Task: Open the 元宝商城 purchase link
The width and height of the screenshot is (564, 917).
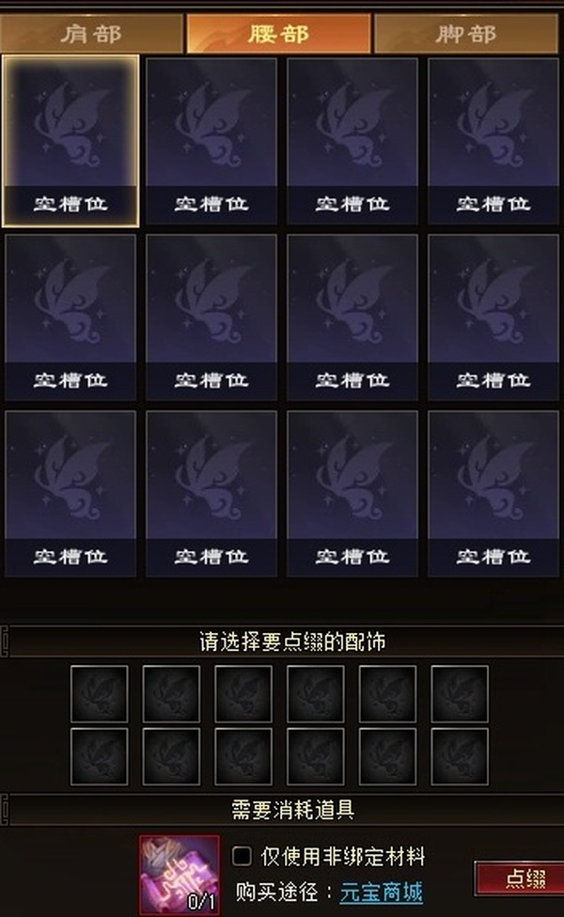Action: (x=381, y=893)
